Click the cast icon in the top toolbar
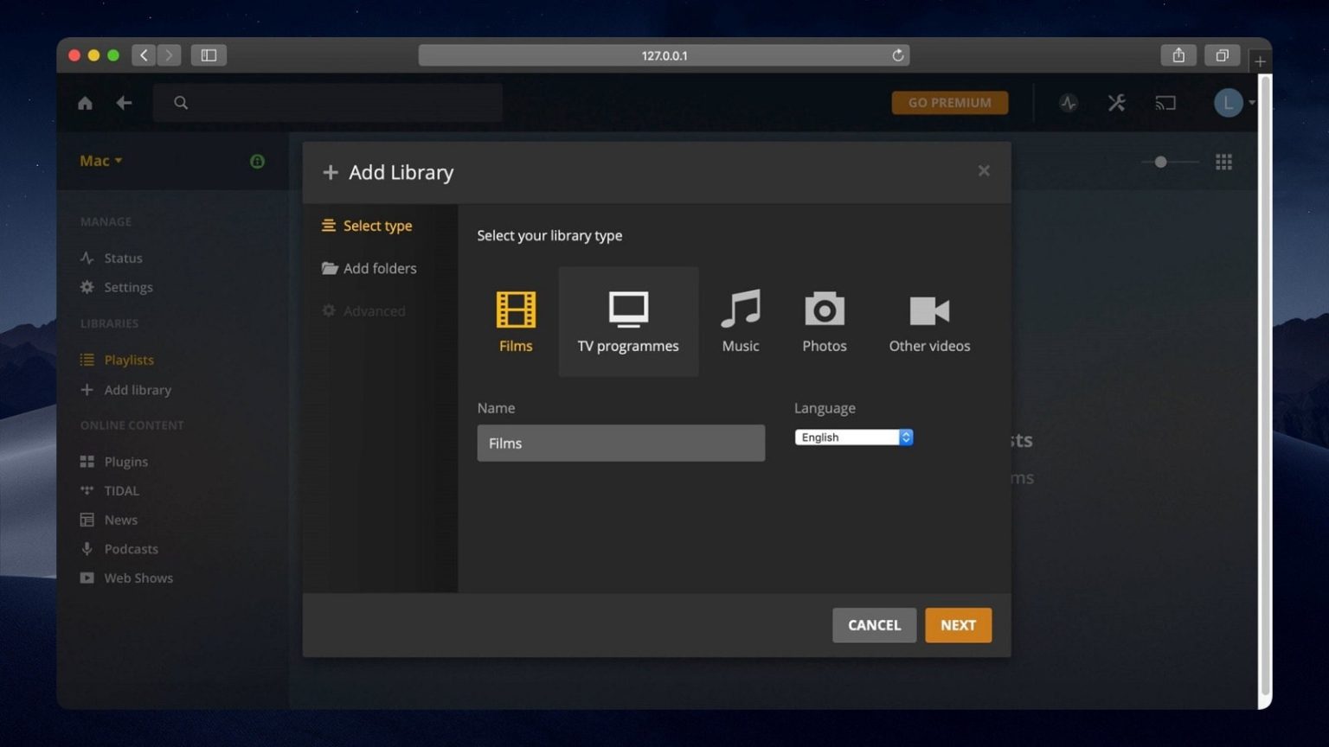 [x=1165, y=103]
